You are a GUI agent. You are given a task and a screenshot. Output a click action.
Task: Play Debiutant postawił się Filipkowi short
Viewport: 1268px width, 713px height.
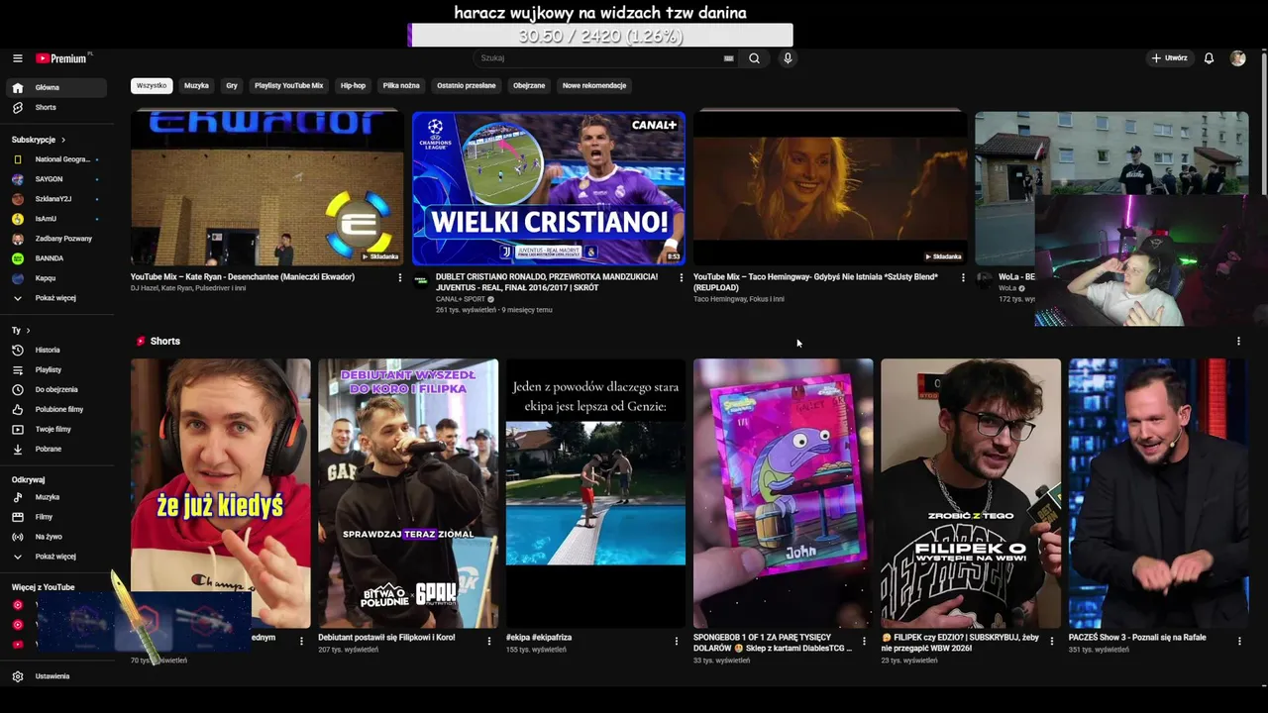(x=408, y=493)
